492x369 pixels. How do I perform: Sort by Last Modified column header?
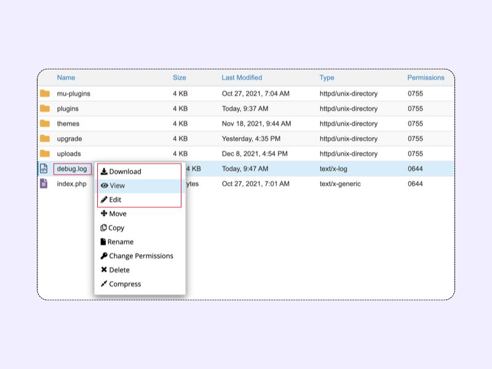(x=242, y=77)
